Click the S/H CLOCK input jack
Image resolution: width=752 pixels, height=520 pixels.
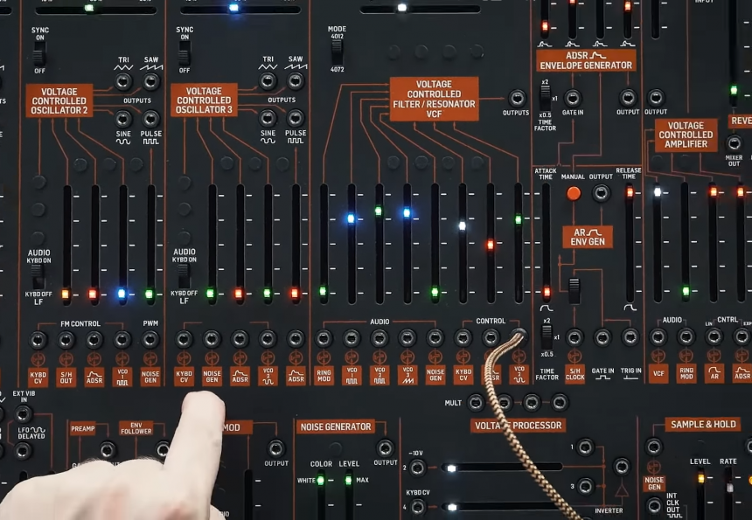point(574,337)
